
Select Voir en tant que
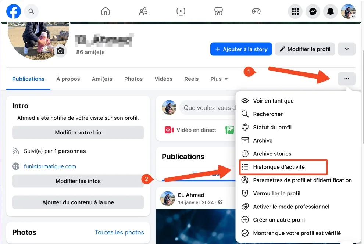tap(298, 101)
